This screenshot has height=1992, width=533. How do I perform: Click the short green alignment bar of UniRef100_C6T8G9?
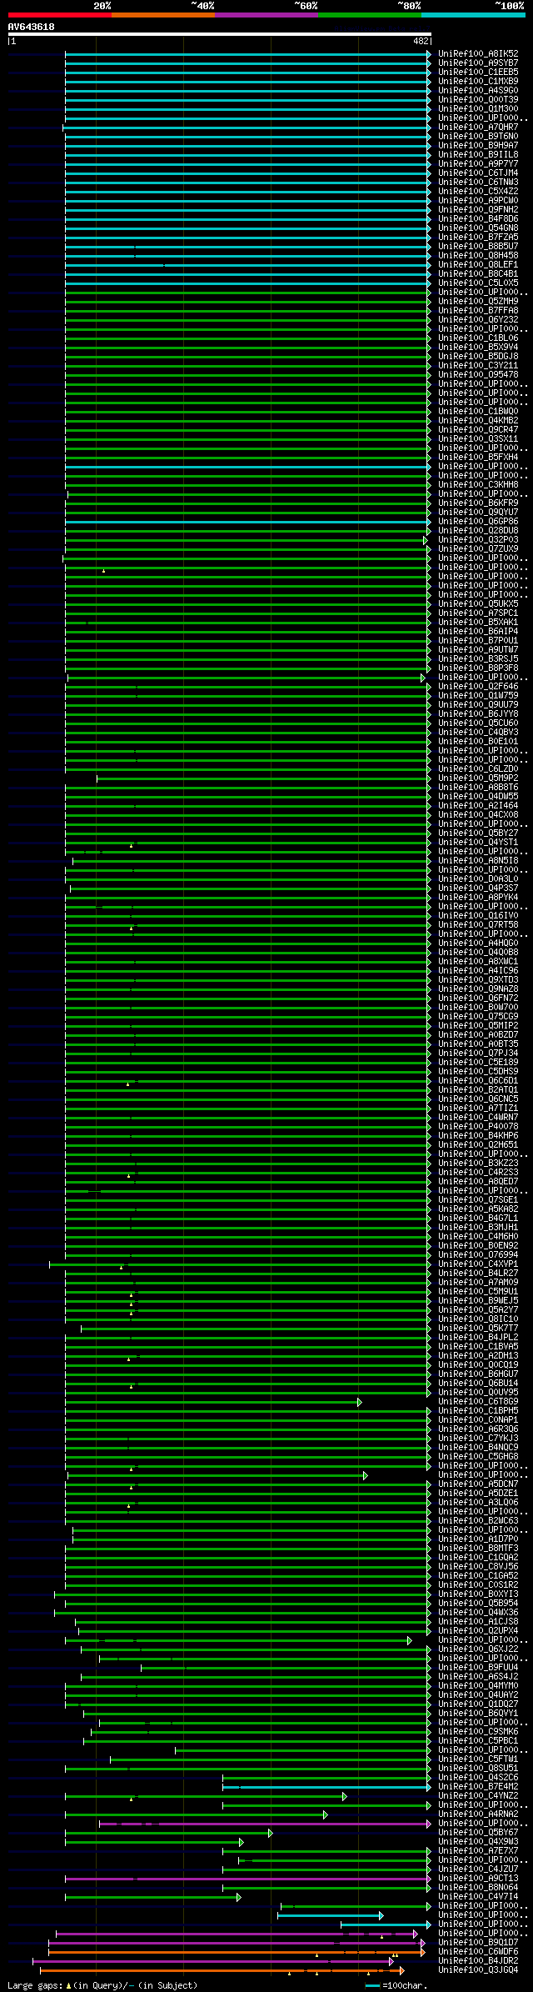[213, 1402]
